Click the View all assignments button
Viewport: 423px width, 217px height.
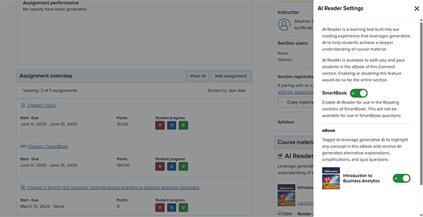(x=198, y=76)
